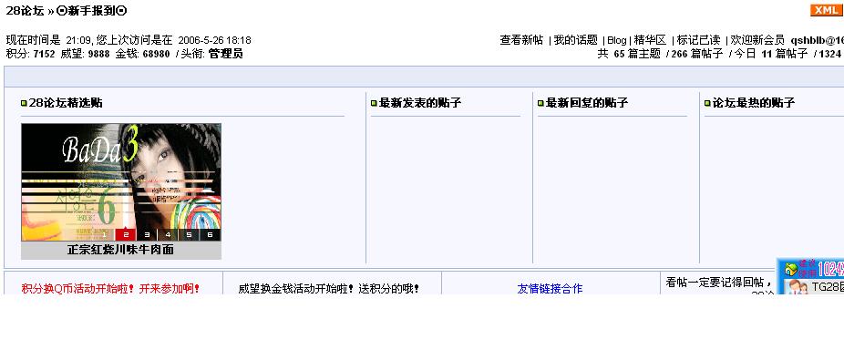The width and height of the screenshot is (844, 350).
Task: Click the floating TG28 advertisement icon
Action: coord(810,276)
